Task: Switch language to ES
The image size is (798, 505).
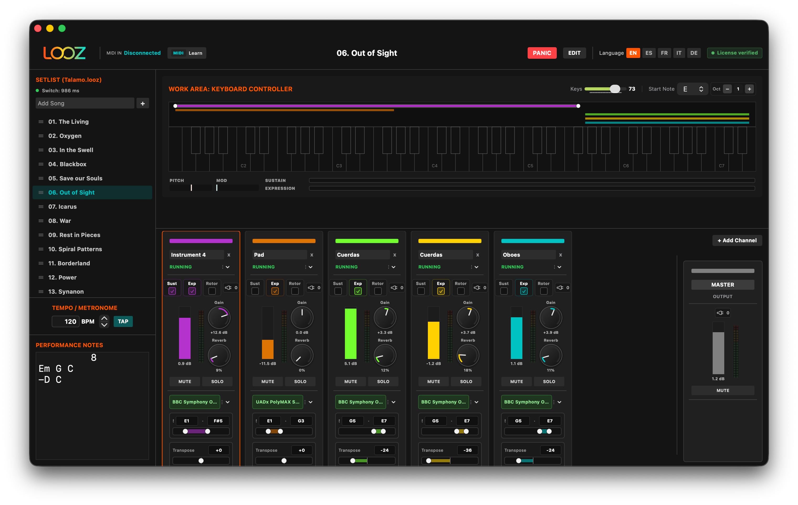Action: pos(649,53)
